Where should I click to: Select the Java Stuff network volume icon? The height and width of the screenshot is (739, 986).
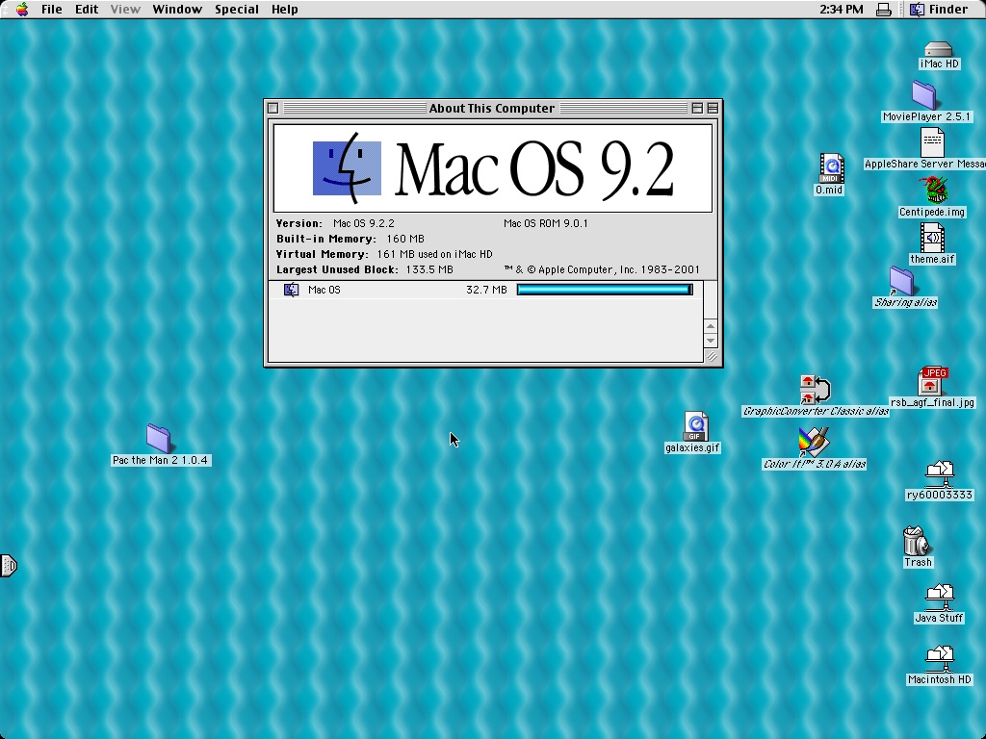click(x=940, y=598)
